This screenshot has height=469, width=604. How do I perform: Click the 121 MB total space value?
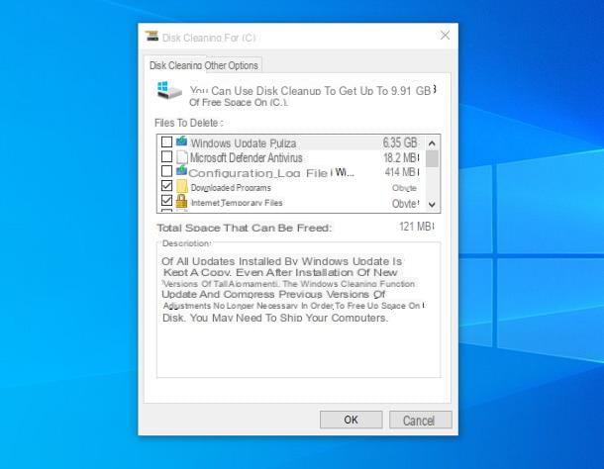[x=417, y=226]
